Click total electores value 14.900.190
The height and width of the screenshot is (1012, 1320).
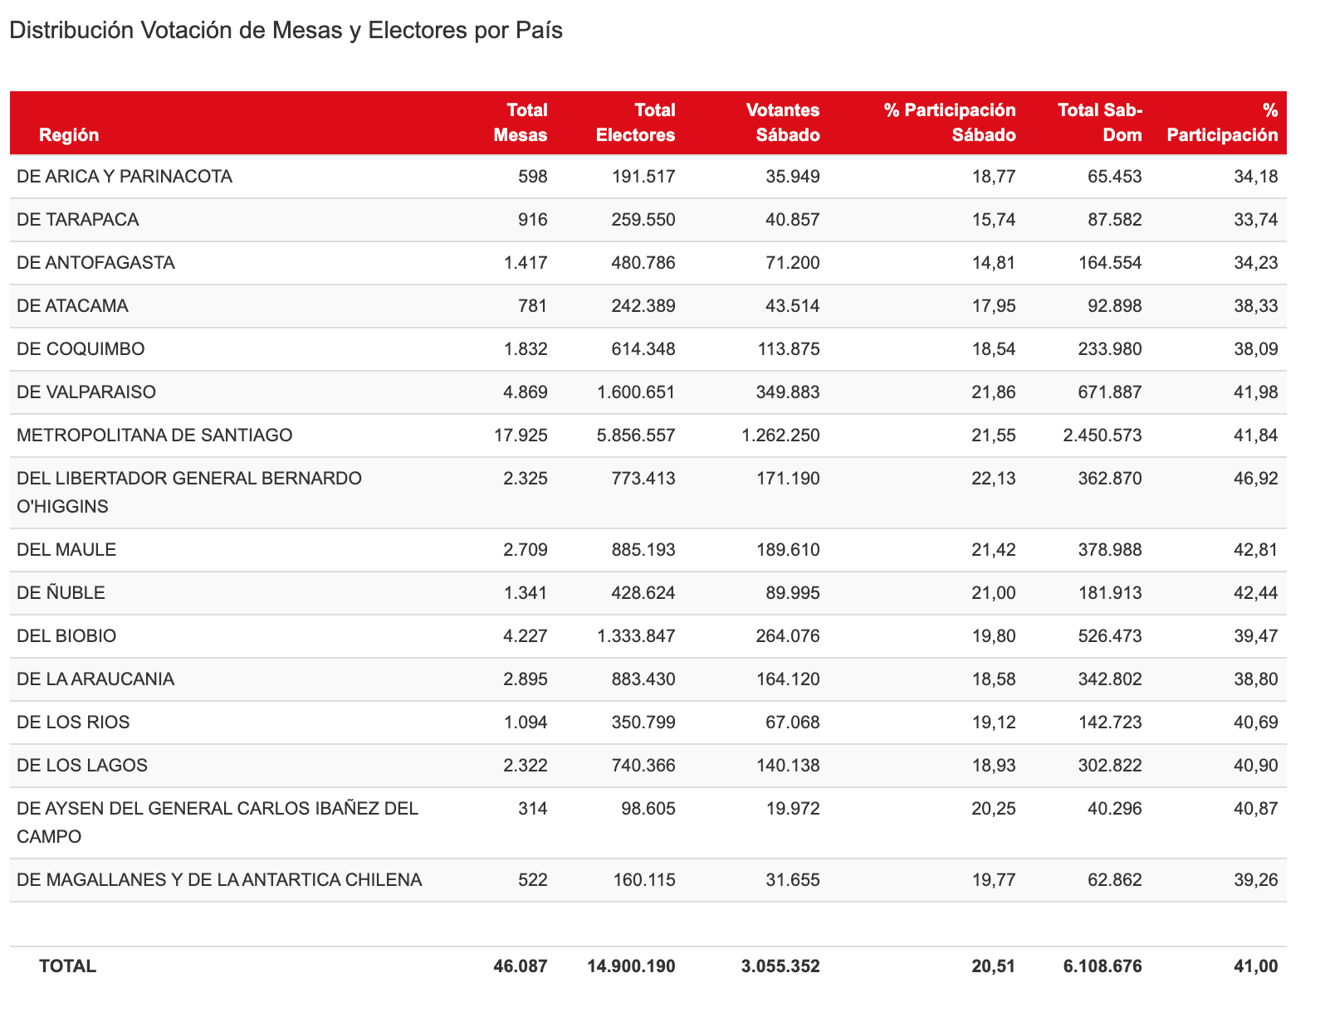(631, 966)
